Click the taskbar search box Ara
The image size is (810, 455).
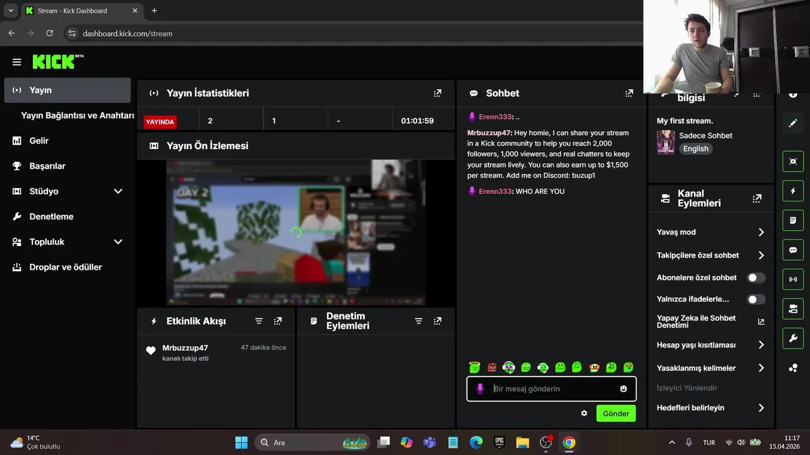tap(313, 442)
